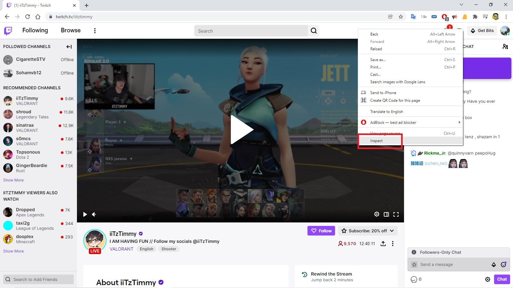Click the search magnifier button
This screenshot has height=288, width=513.
tap(314, 31)
